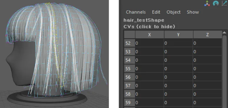Click the blue arrow icon at top right
The image size is (228, 108).
225,3
